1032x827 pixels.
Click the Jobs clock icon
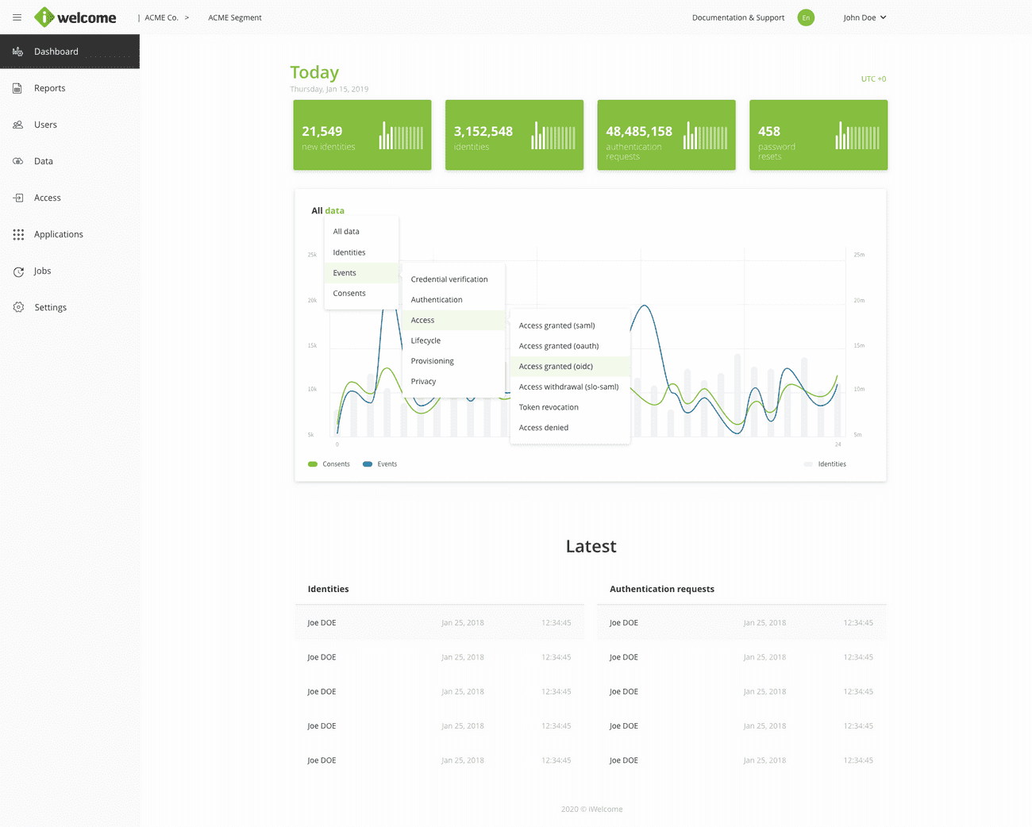pyautogui.click(x=18, y=271)
